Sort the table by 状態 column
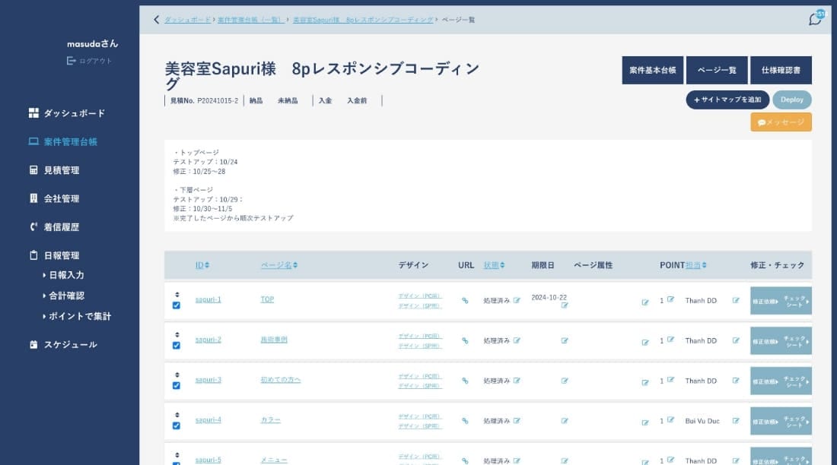837x465 pixels. tap(493, 264)
